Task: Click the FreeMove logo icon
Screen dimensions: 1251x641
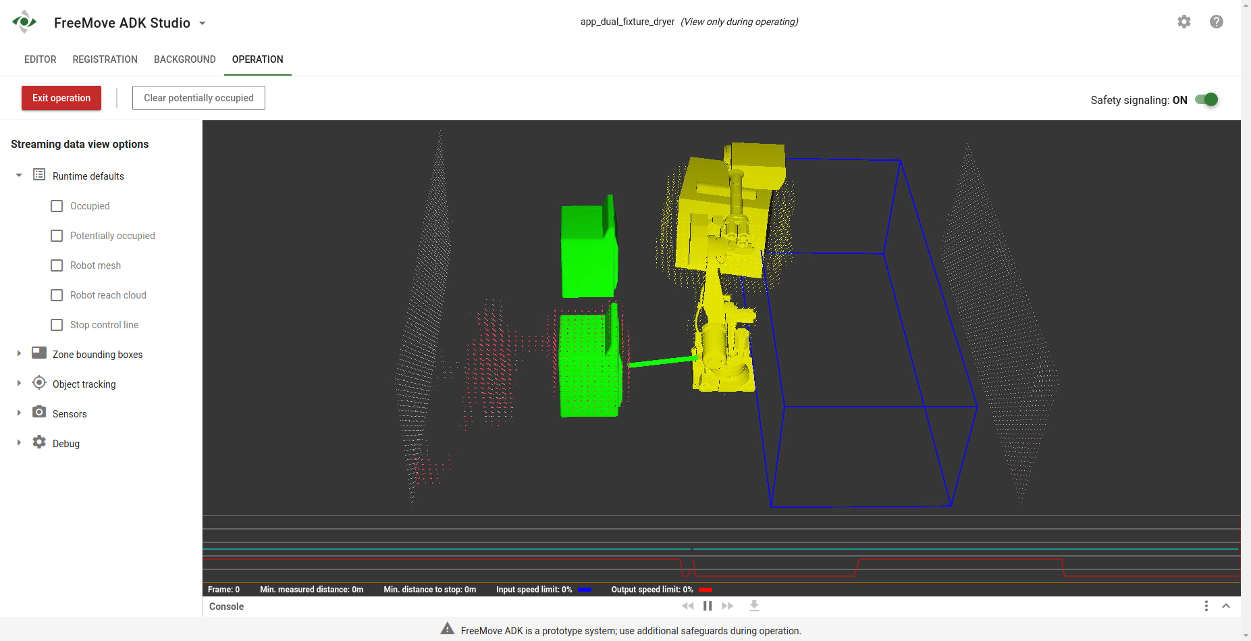Action: [x=24, y=22]
